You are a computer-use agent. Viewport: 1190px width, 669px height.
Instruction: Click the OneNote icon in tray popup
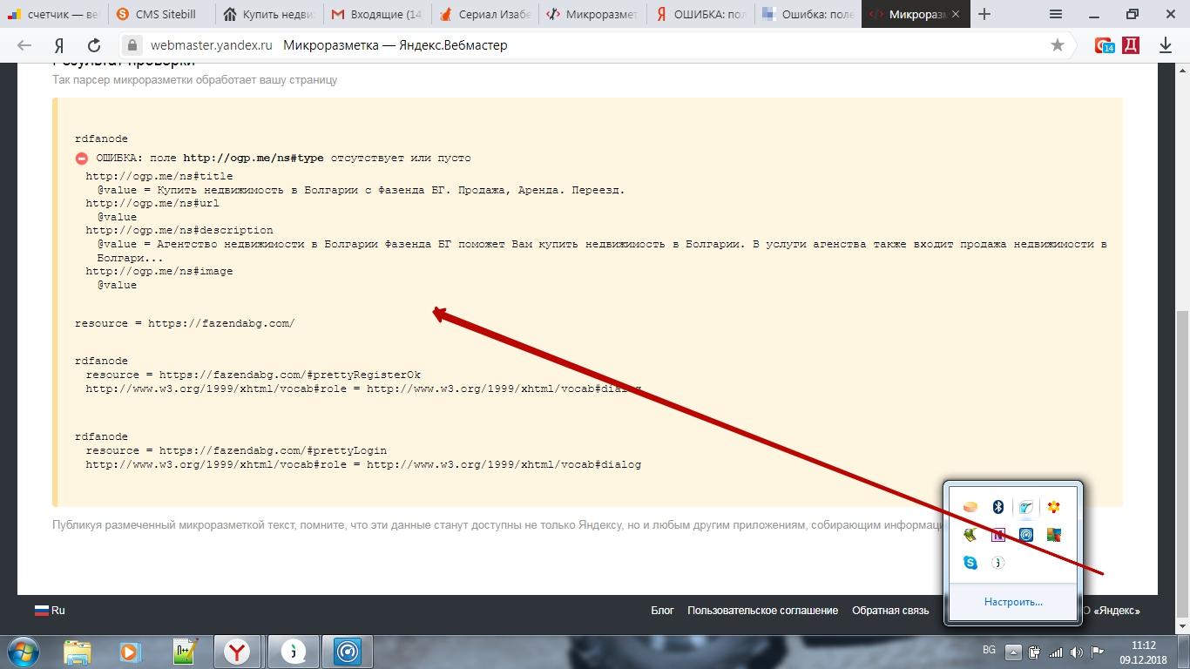coord(998,535)
